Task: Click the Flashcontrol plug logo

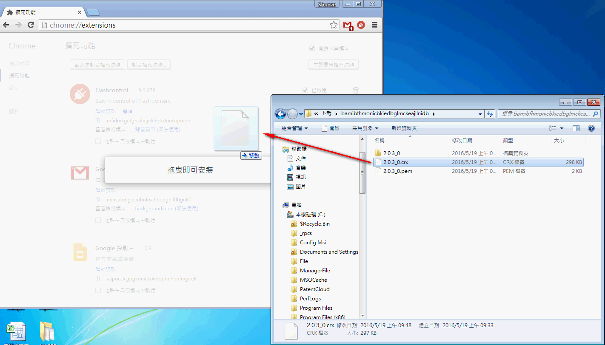Action: click(x=80, y=94)
